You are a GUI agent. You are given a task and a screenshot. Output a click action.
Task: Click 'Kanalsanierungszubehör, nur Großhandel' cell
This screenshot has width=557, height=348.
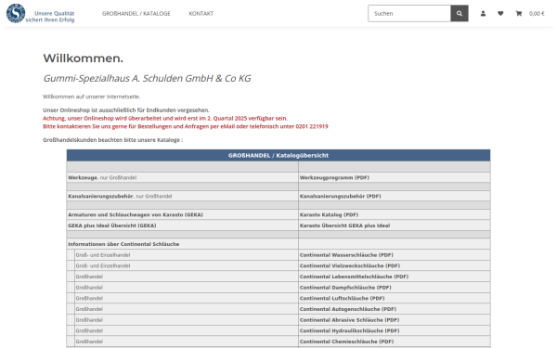coord(182,196)
